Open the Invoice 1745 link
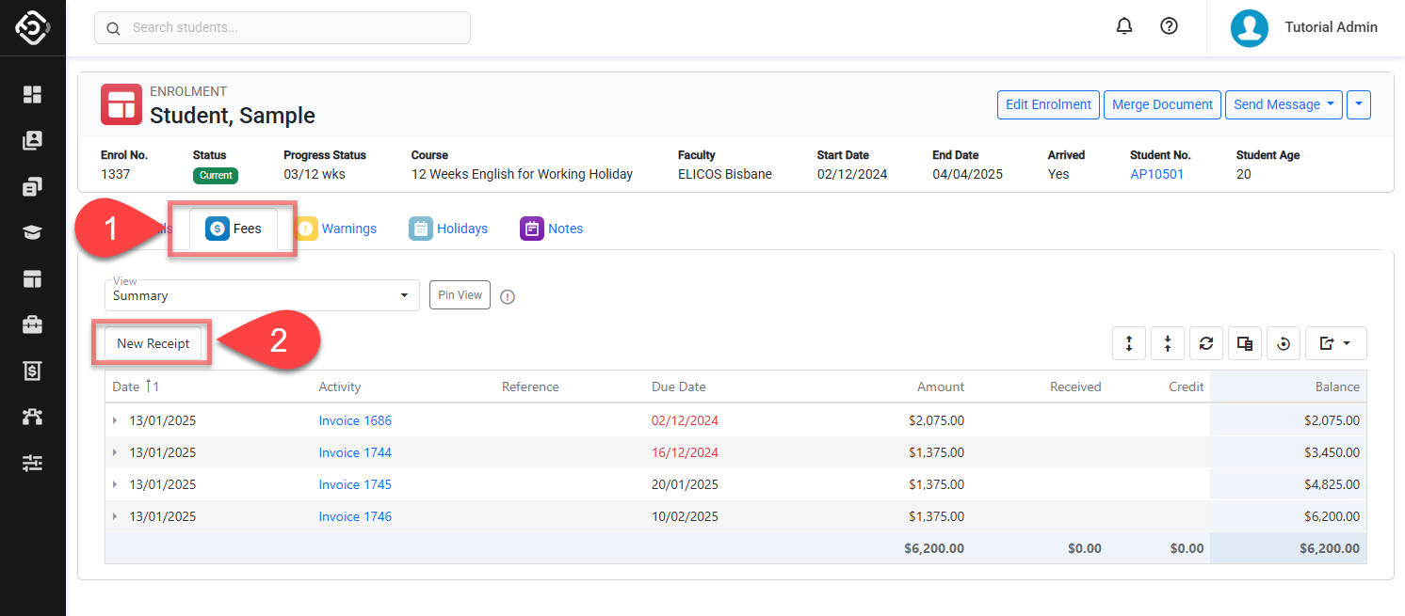The image size is (1405, 616). pyautogui.click(x=355, y=485)
